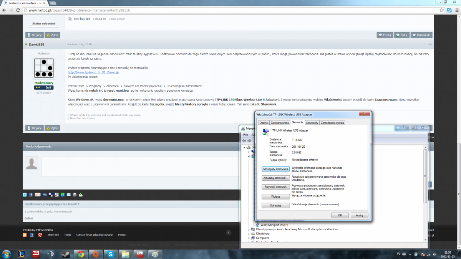
Task: Click Odinstaluj button
Action: point(275,206)
